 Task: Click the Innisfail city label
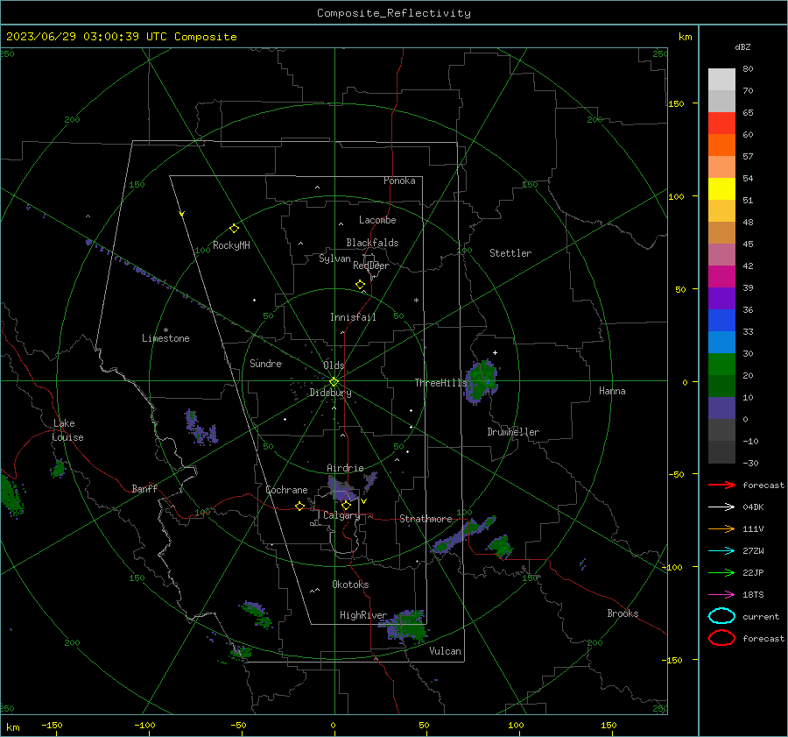tap(353, 317)
